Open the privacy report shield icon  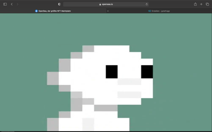tap(59, 4)
